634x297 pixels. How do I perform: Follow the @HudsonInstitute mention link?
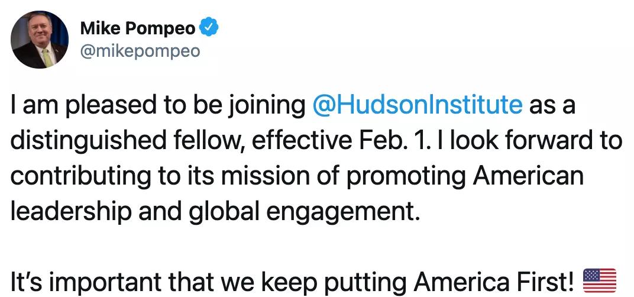417,106
